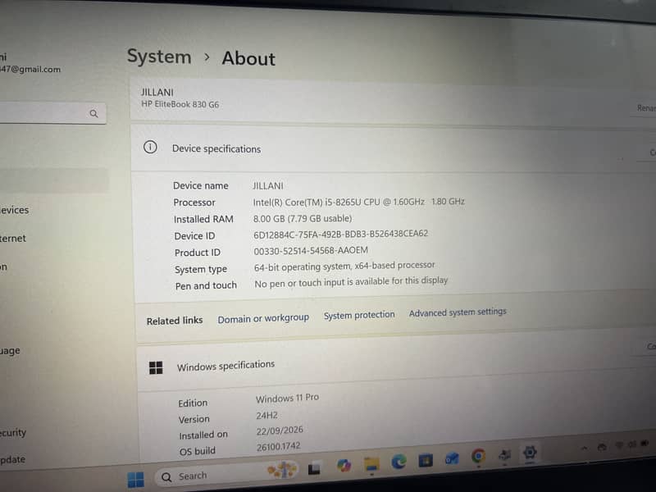Click the 8.00 GB installed RAM value
Image resolution: width=656 pixels, height=492 pixels.
(303, 218)
